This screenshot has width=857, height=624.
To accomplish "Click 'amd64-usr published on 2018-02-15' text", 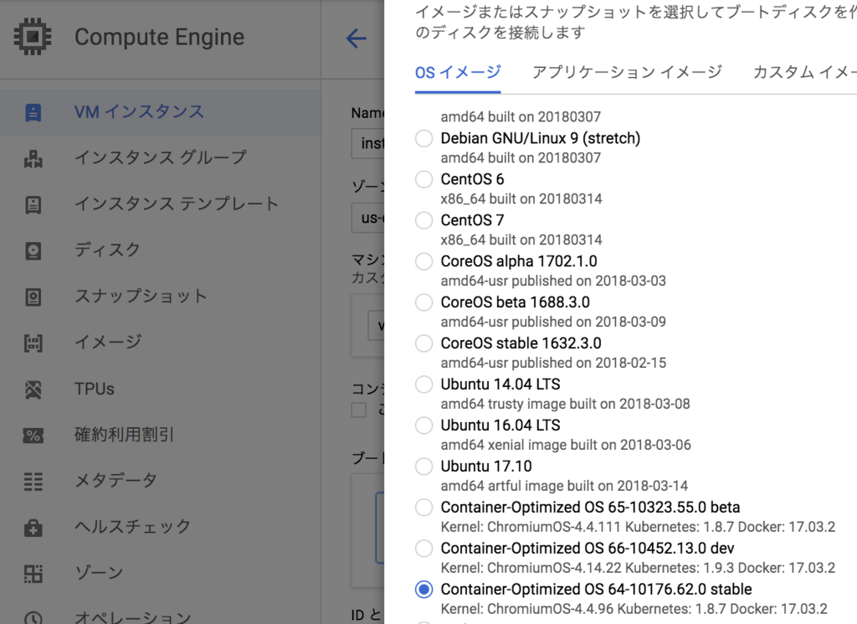I will point(553,364).
